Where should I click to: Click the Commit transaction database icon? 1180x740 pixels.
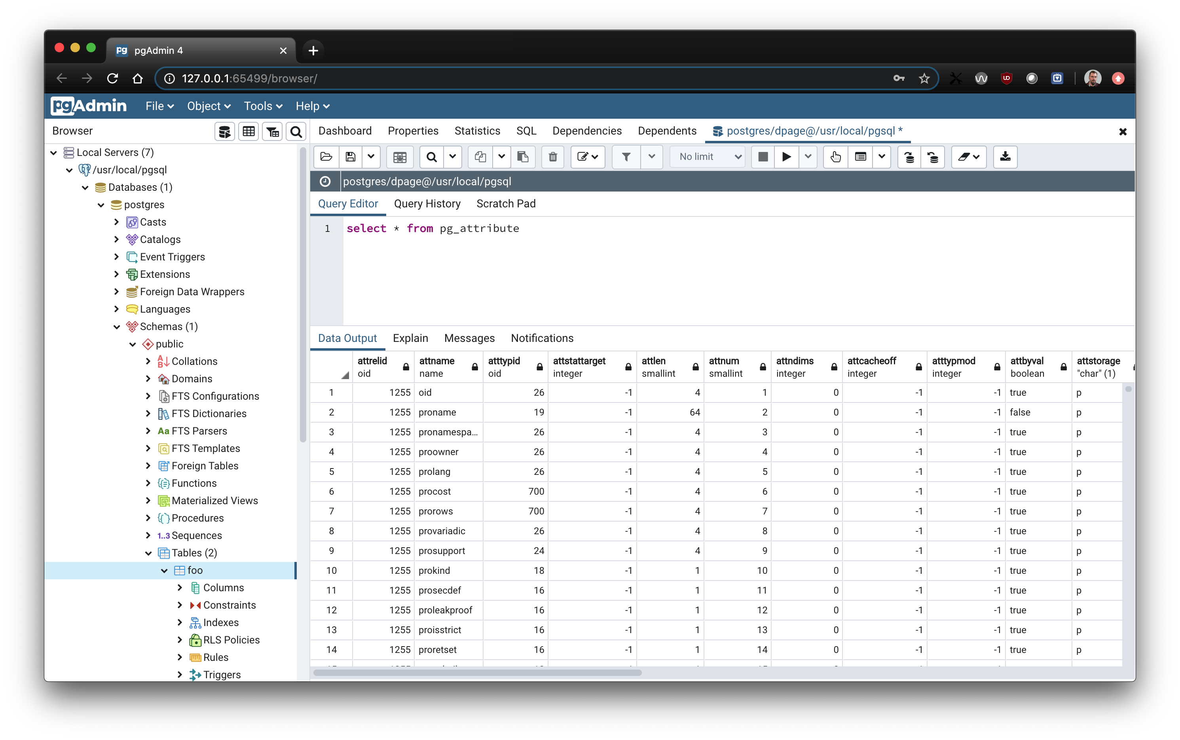pos(909,157)
